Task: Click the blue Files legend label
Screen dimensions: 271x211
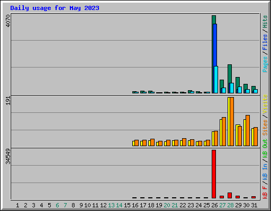Action: pyautogui.click(x=265, y=42)
